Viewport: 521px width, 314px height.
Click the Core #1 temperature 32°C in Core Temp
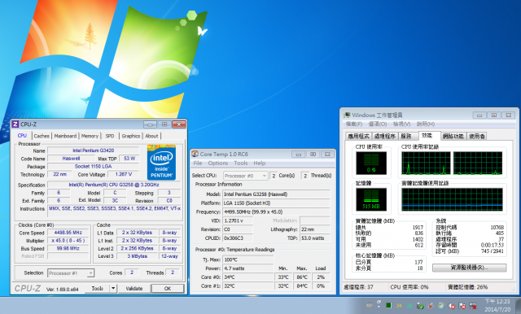click(x=247, y=286)
